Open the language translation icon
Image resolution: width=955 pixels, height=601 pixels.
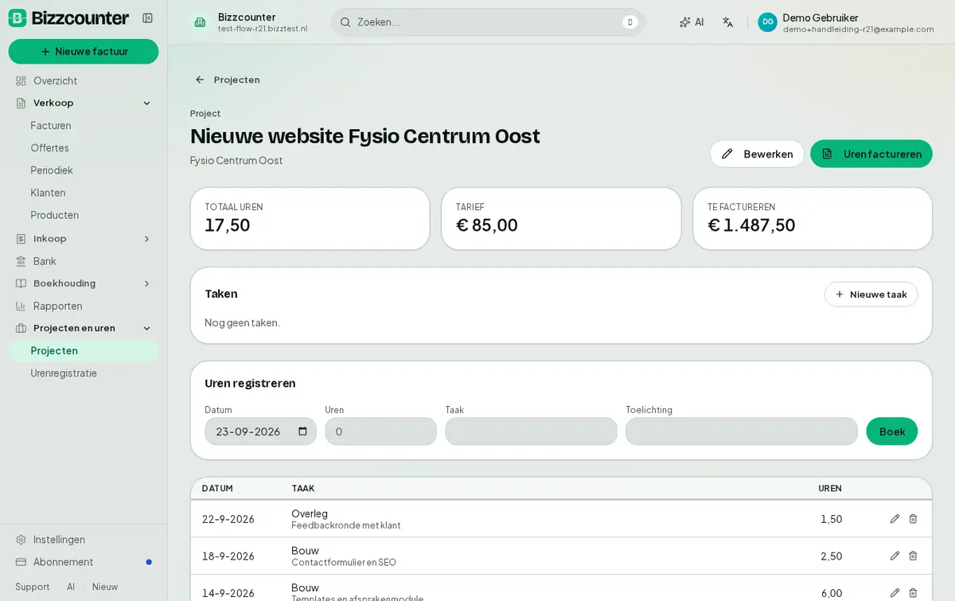(727, 22)
